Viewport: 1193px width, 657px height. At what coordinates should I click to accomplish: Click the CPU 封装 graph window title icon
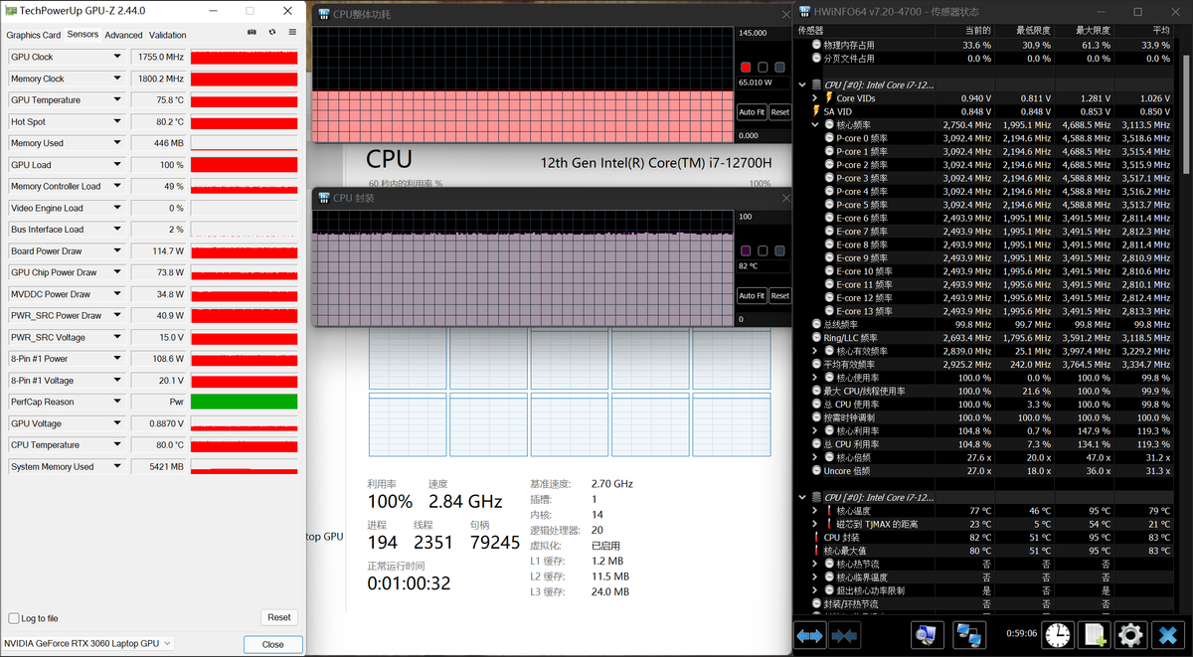click(x=324, y=197)
